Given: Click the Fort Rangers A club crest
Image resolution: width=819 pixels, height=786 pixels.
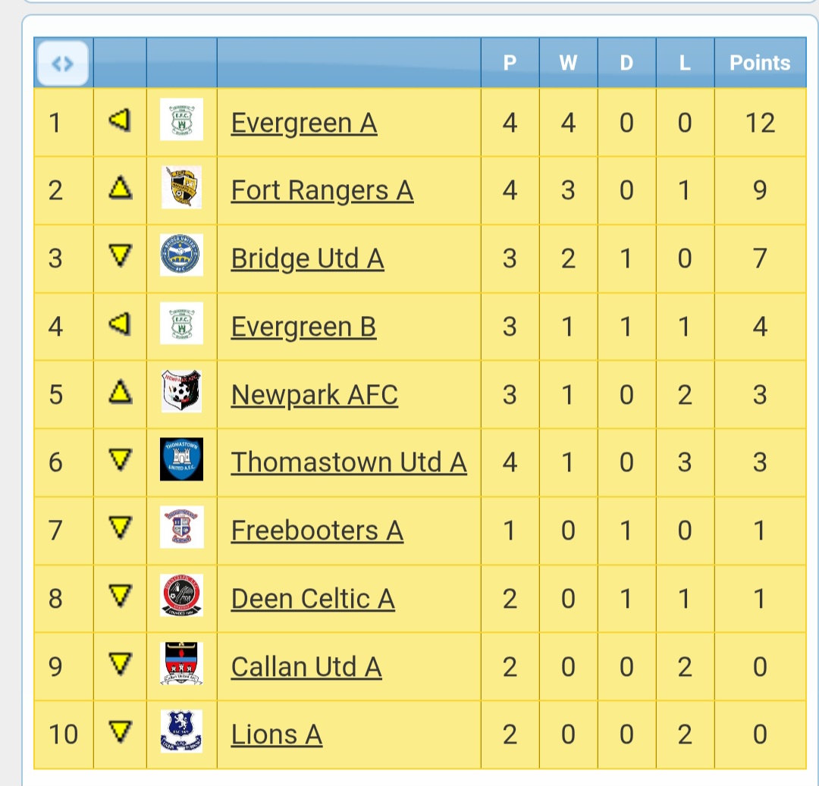Looking at the screenshot, I should click(181, 187).
